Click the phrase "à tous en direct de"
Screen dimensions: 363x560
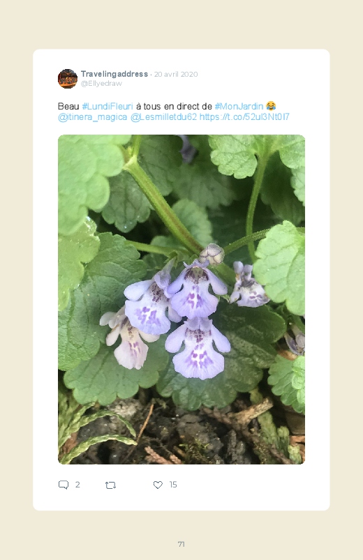pyautogui.click(x=174, y=107)
